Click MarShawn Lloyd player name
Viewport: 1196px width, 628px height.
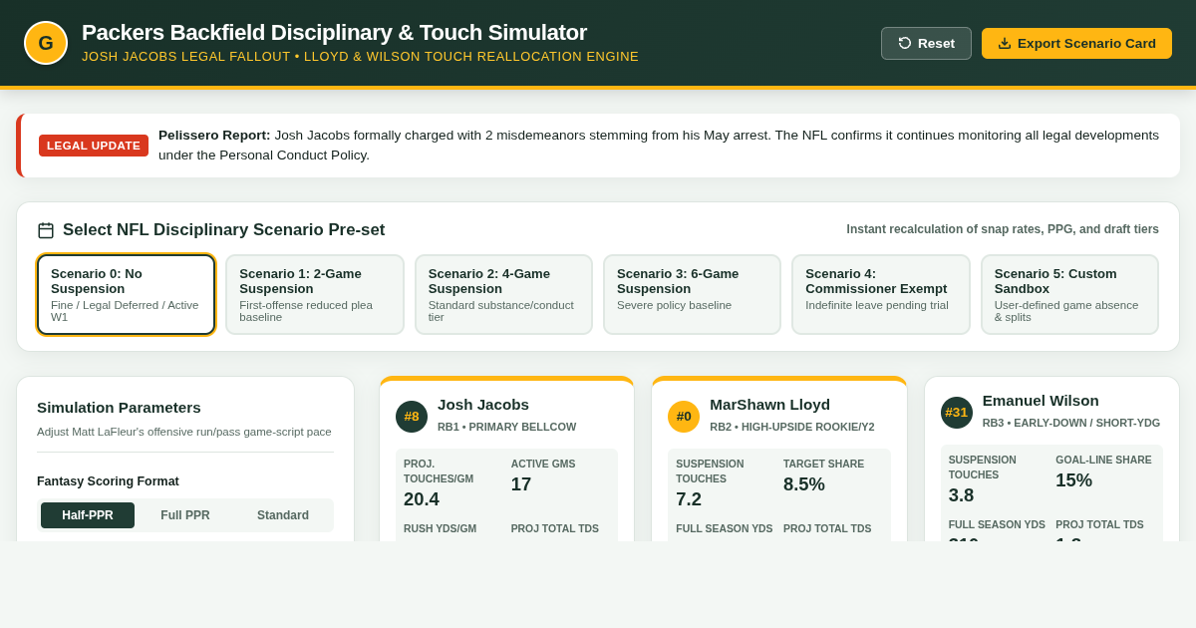coord(769,405)
